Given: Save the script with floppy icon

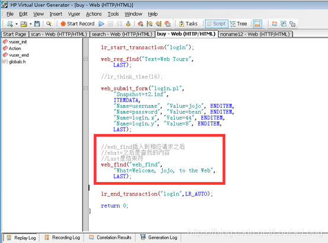Looking at the screenshot, I should click(37, 24).
